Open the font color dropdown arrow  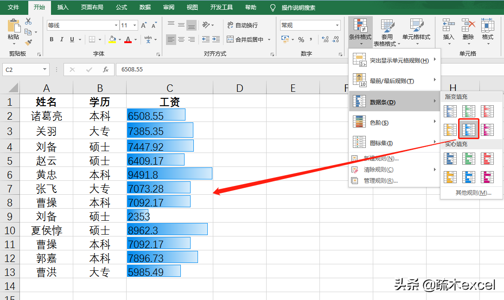pos(136,39)
